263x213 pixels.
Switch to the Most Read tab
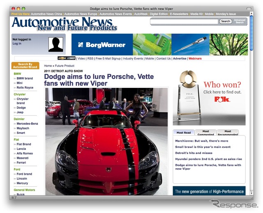[184, 133]
